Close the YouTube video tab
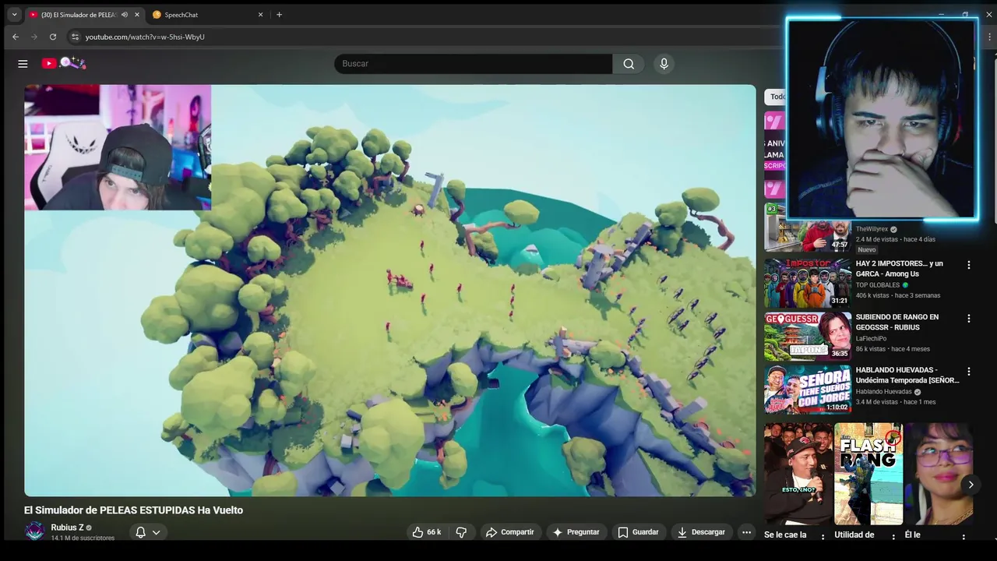The width and height of the screenshot is (997, 561). pos(138,15)
